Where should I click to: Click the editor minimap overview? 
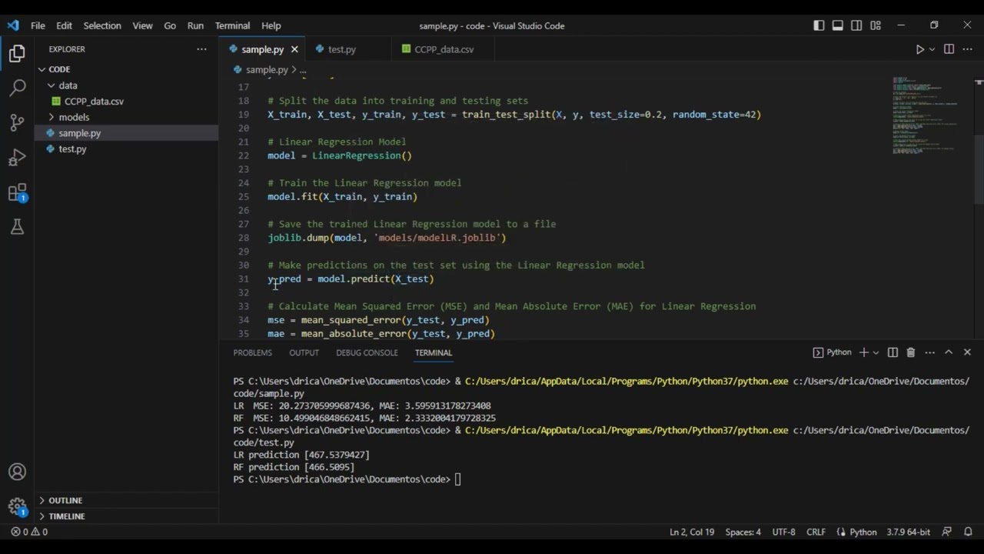click(925, 115)
